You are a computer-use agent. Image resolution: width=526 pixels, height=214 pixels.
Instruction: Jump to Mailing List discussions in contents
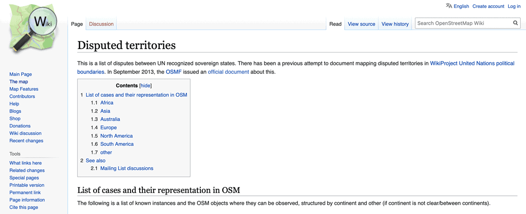[x=127, y=168]
